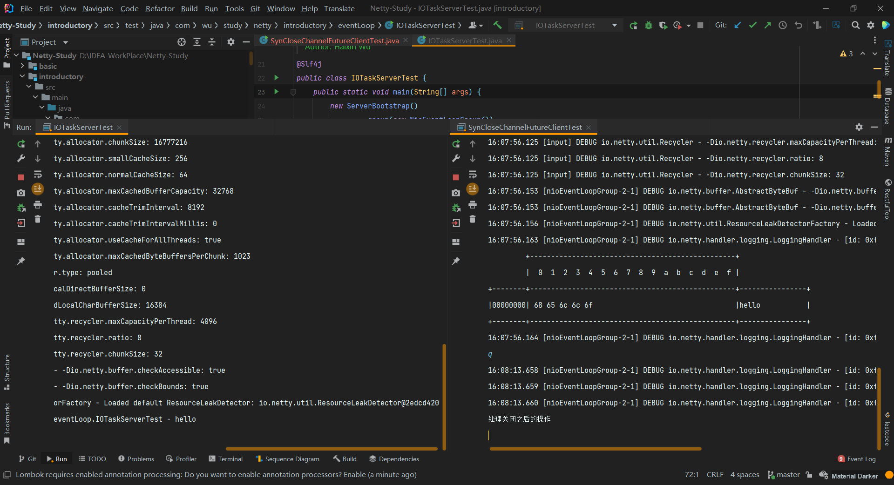Toggle scroll to end in left console
Viewport: 894px width, 485px height.
38,189
